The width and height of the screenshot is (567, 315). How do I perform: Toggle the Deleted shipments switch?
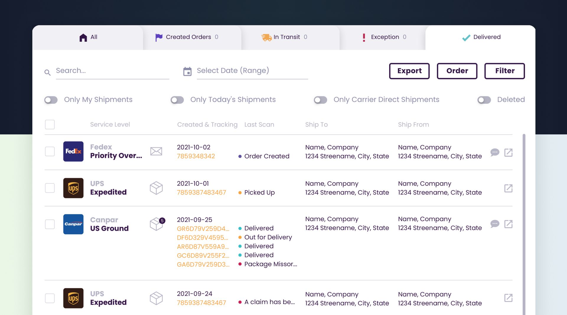pos(484,100)
